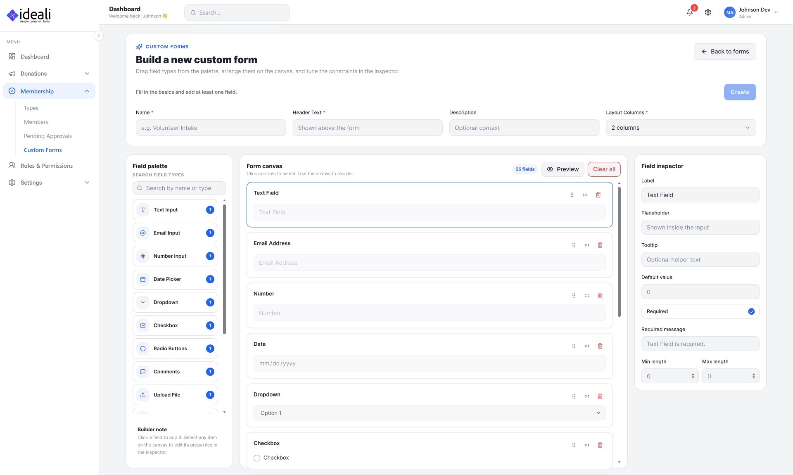
Task: Click the Date mm/dd/yyyy input
Action: pos(430,363)
